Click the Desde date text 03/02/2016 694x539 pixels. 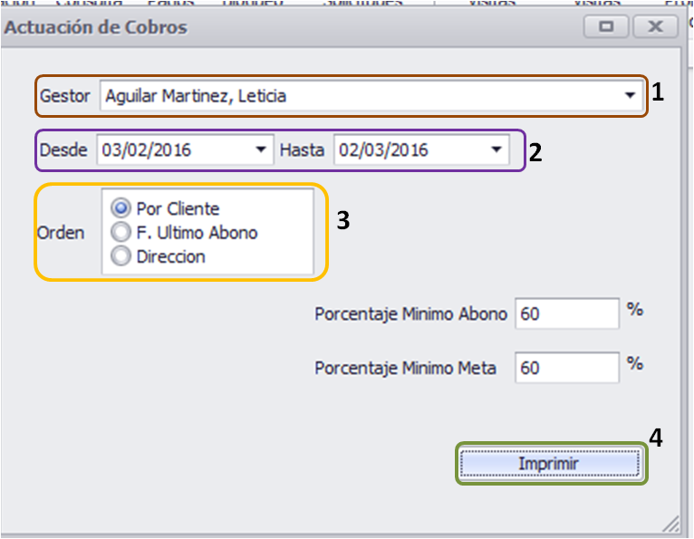(147, 150)
